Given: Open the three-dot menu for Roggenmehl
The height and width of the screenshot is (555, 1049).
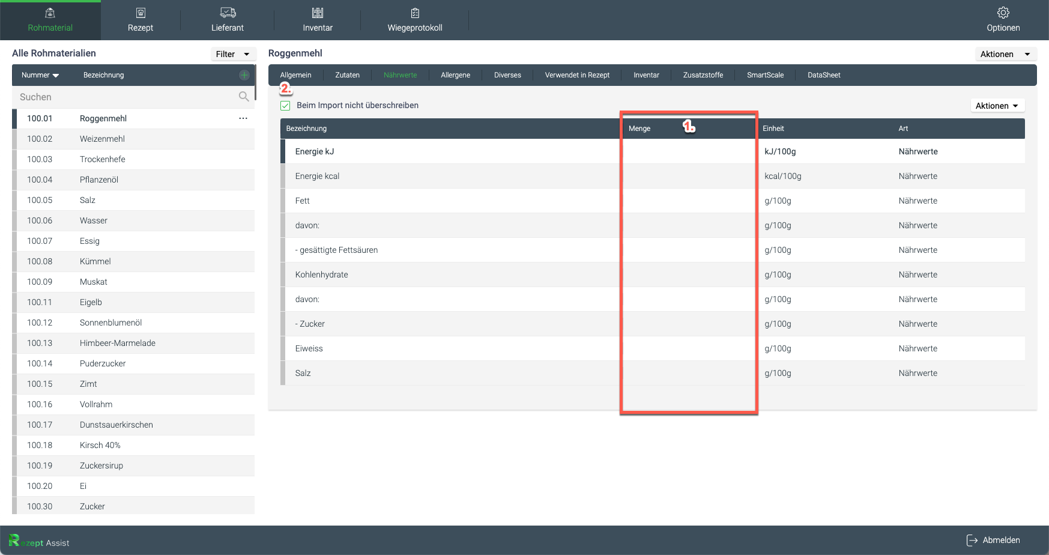Looking at the screenshot, I should [x=243, y=118].
